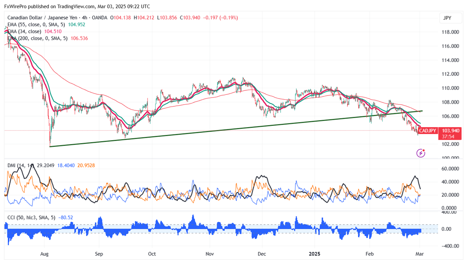The width and height of the screenshot is (465, 260).
Task: Click the open price O104.138
Action: [x=120, y=18]
